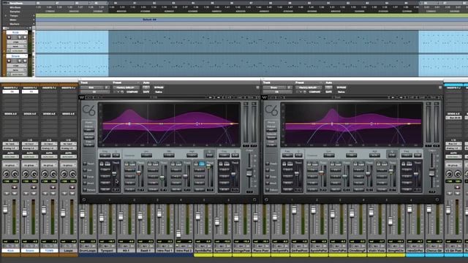Click the Loops channel right pan knob
This screenshot has height=263, width=468.
tap(72, 174)
